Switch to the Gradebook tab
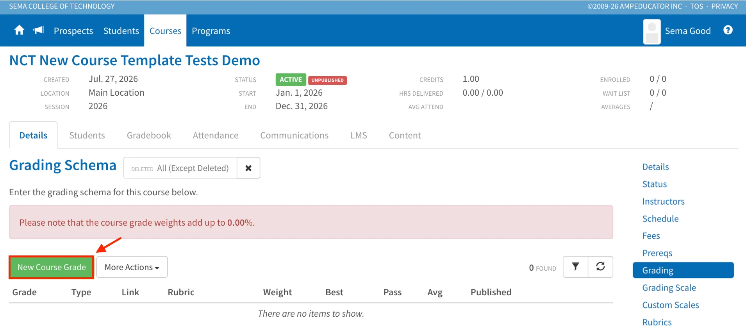The image size is (746, 332). tap(149, 135)
